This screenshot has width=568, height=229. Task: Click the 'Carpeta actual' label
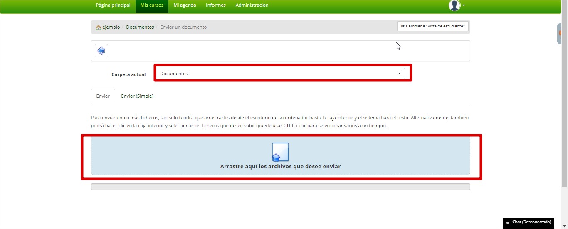tap(128, 74)
